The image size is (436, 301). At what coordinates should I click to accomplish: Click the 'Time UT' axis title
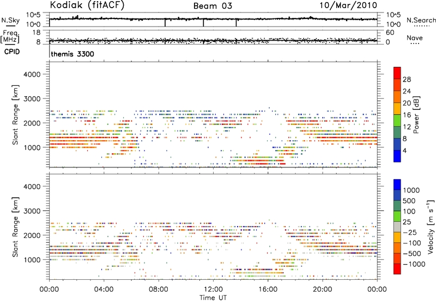tap(213, 298)
